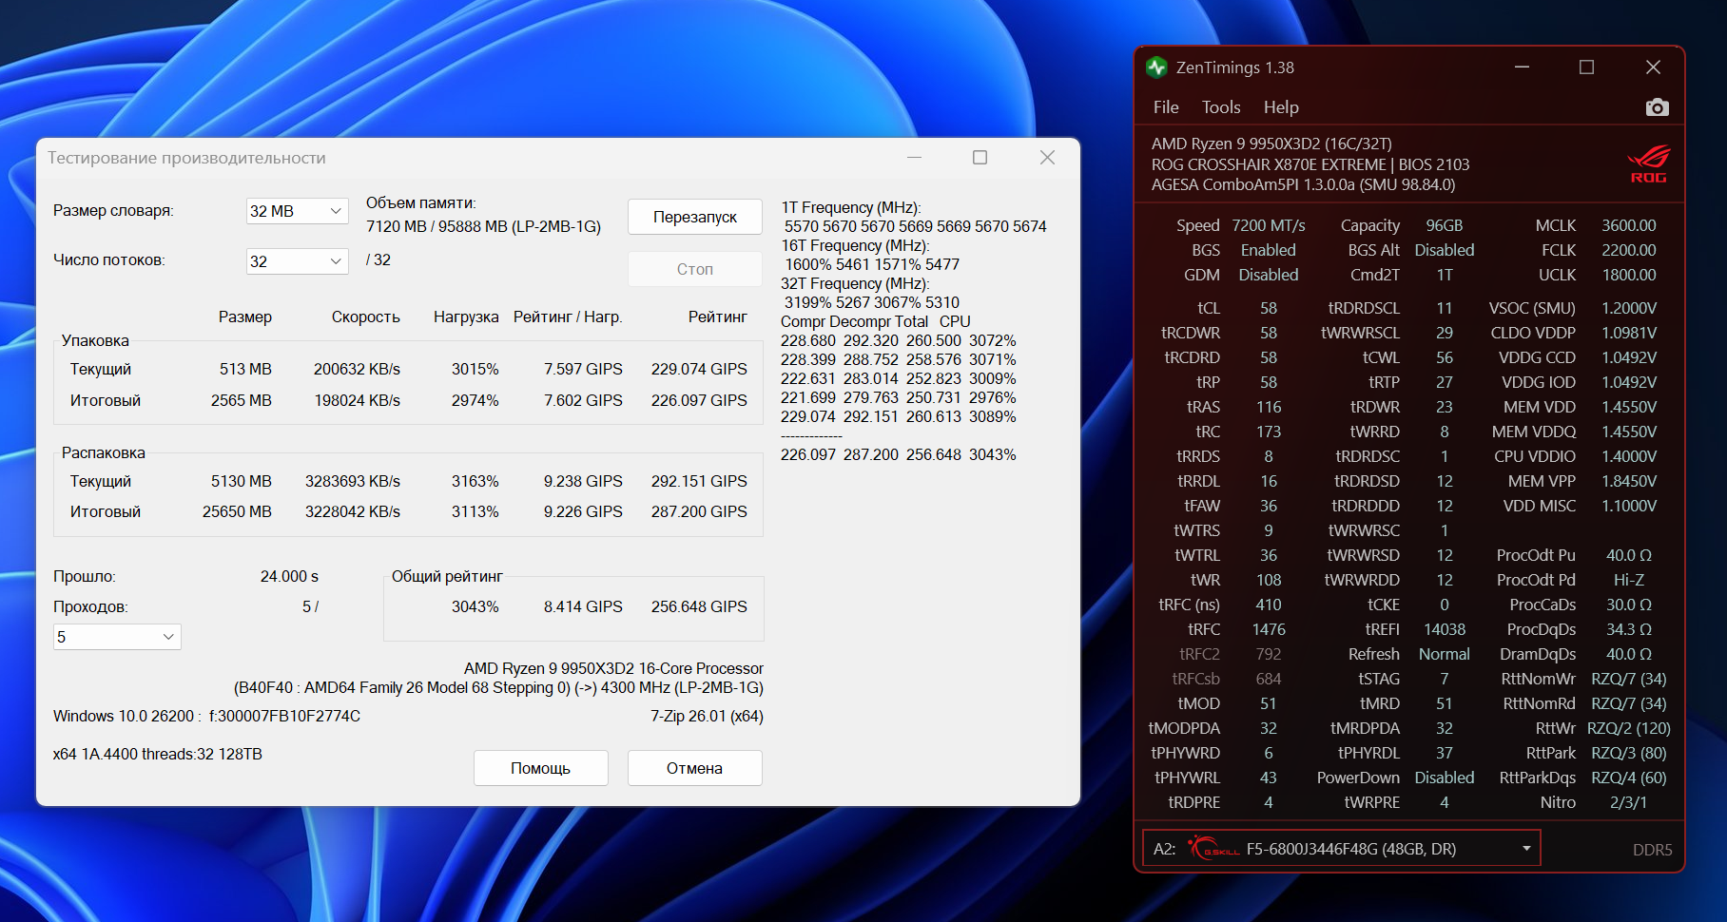Image resolution: width=1727 pixels, height=922 pixels.
Task: Click the AGESA ComboAm5PI version line
Action: point(1303,184)
